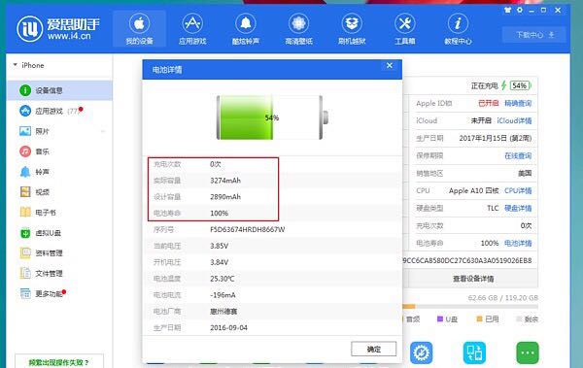The width and height of the screenshot is (583, 368).
Task: Open the 我的设备 tab
Action: click(x=139, y=29)
